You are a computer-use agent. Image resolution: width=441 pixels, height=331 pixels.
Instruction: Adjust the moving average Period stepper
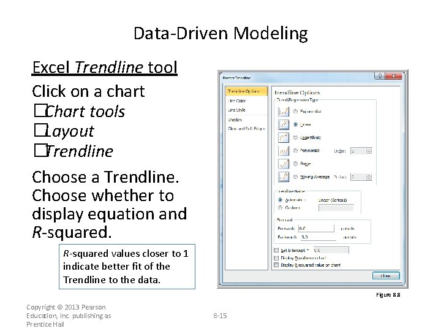[x=369, y=177]
